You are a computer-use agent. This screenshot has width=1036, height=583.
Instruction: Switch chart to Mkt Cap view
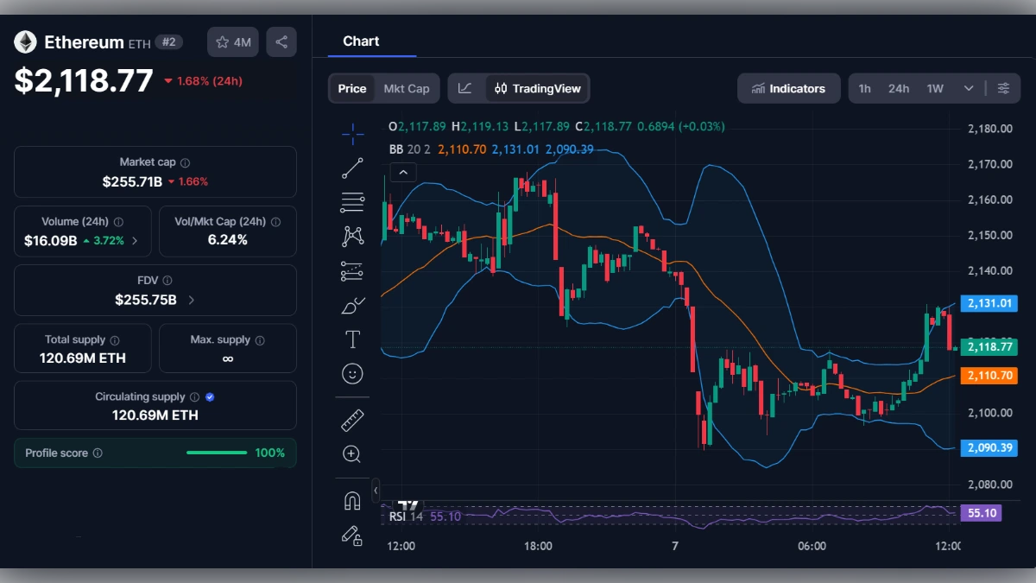[x=406, y=88]
